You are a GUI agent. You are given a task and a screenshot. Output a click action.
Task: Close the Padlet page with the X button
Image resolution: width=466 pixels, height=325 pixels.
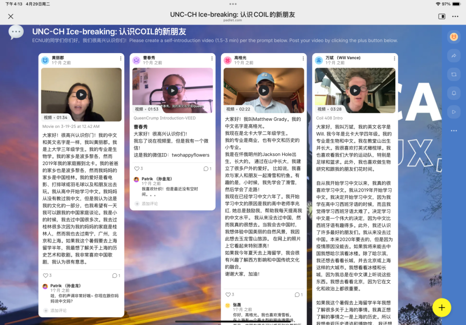coord(11,16)
